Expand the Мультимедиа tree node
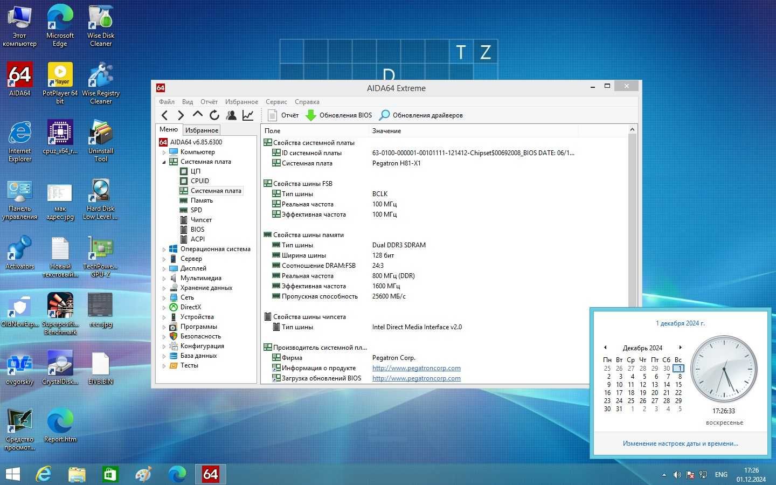 (x=164, y=279)
